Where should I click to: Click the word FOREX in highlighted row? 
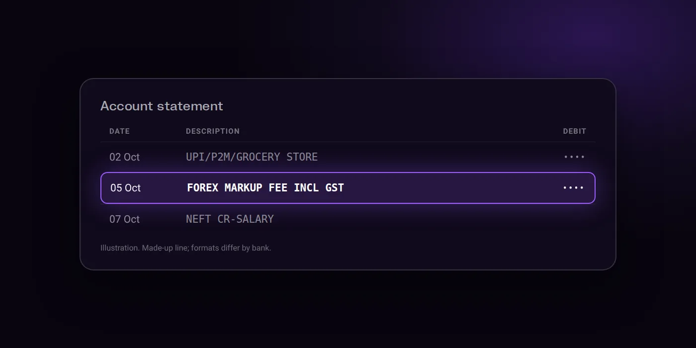(202, 188)
